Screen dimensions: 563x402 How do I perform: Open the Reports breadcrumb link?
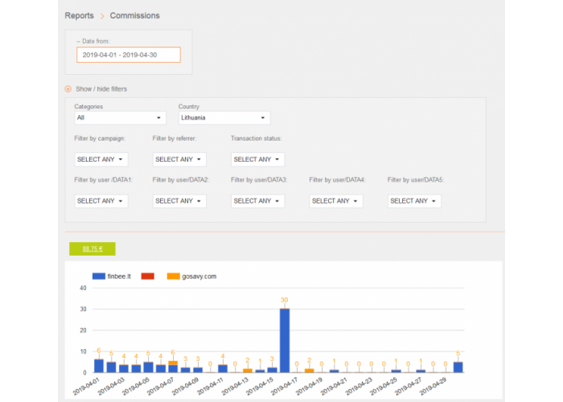(79, 15)
